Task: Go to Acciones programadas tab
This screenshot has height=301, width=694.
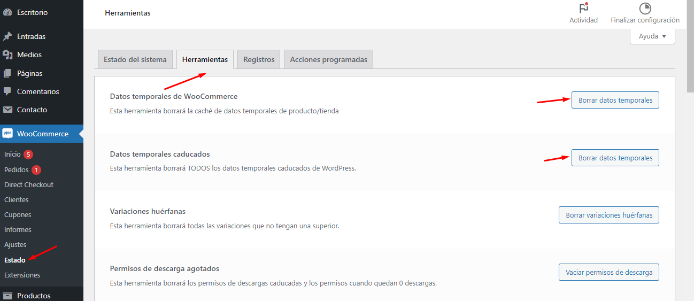Action: click(x=328, y=59)
